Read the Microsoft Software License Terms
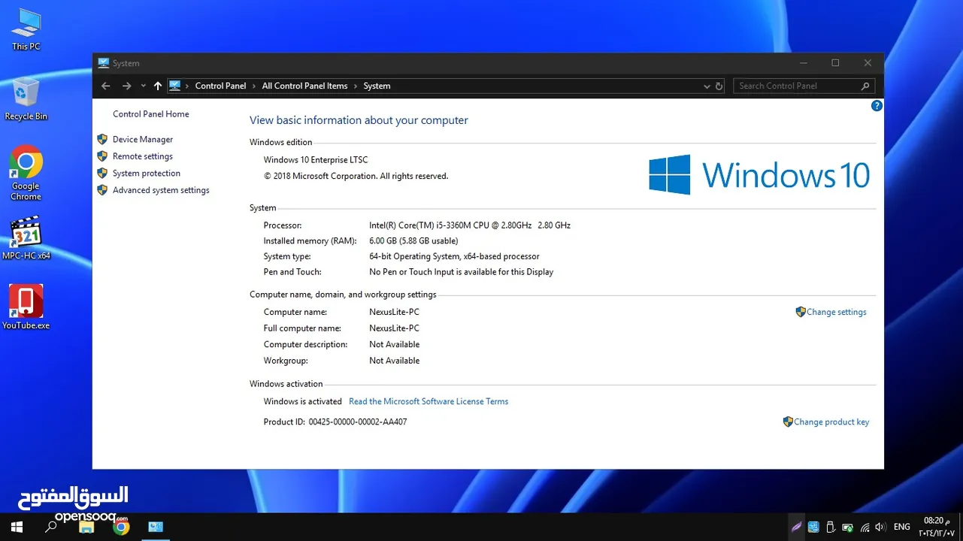 [x=429, y=401]
